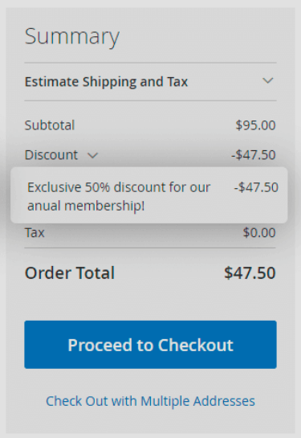Image resolution: width=301 pixels, height=438 pixels.
Task: Click the -$47.50 amount in Discount row
Action: tap(254, 155)
